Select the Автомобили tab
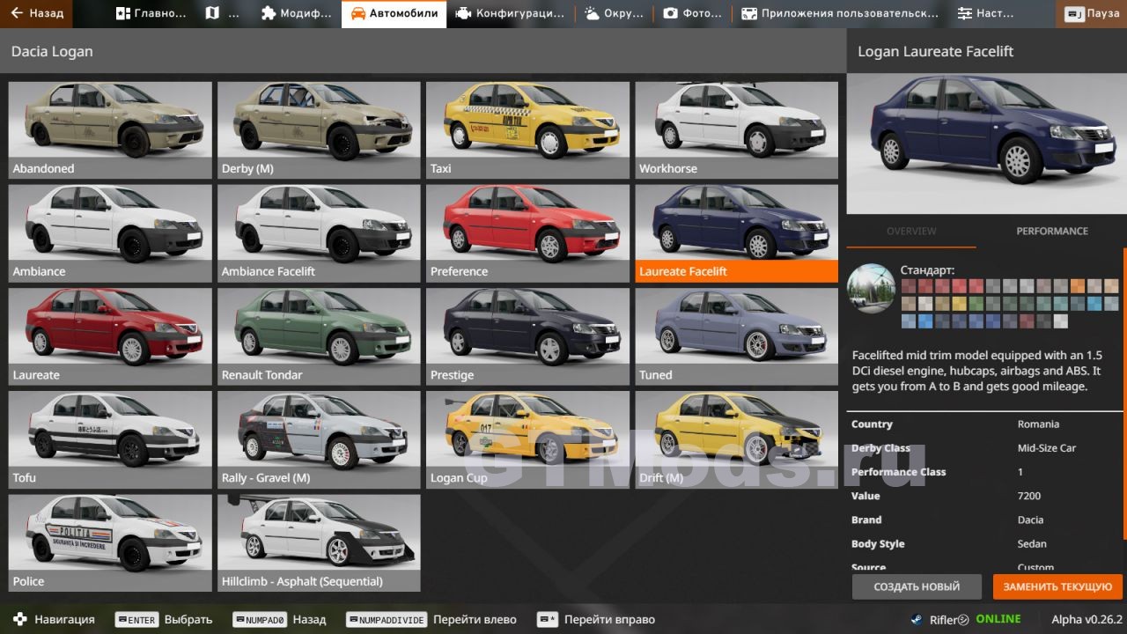This screenshot has width=1127, height=634. click(x=394, y=13)
